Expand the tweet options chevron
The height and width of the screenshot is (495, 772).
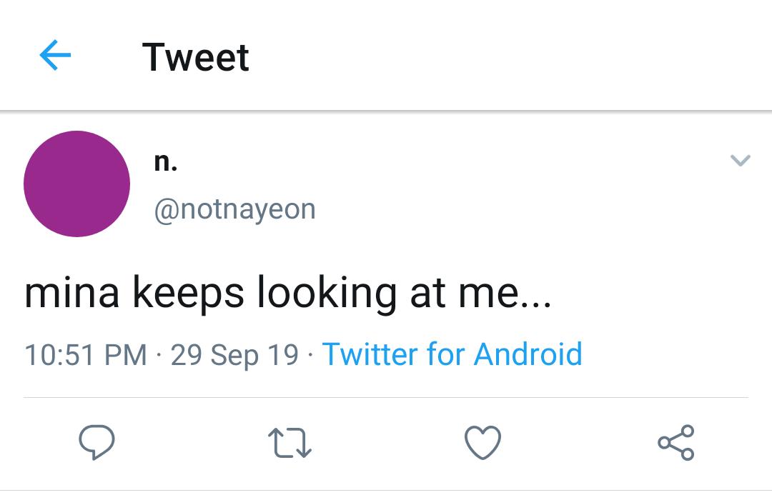pyautogui.click(x=741, y=161)
